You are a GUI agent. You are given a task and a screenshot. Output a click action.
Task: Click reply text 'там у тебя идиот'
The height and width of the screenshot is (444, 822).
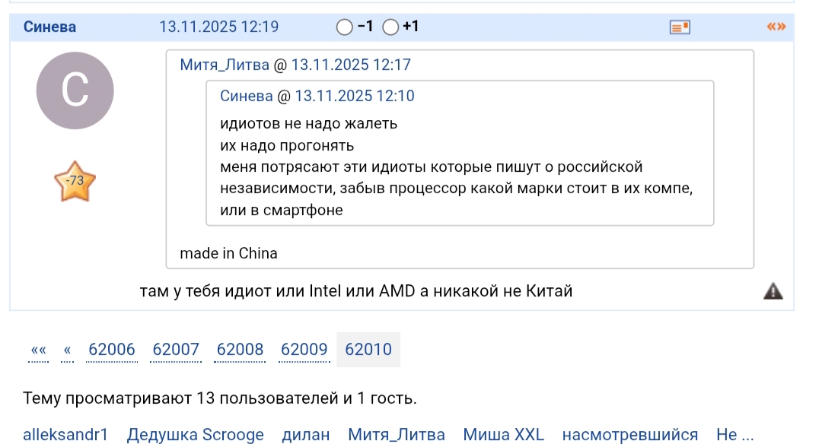(x=206, y=291)
